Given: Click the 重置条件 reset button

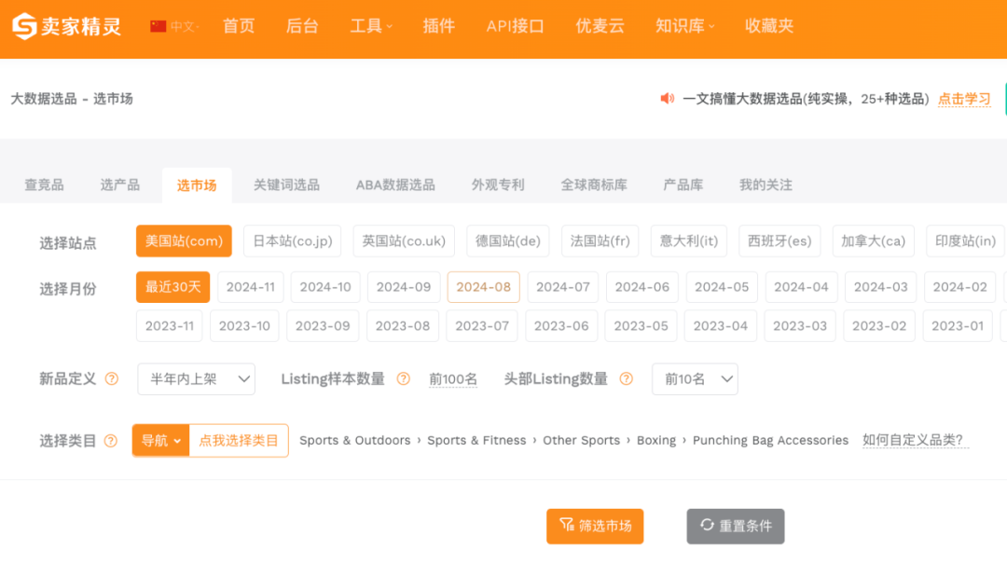Looking at the screenshot, I should tap(736, 526).
